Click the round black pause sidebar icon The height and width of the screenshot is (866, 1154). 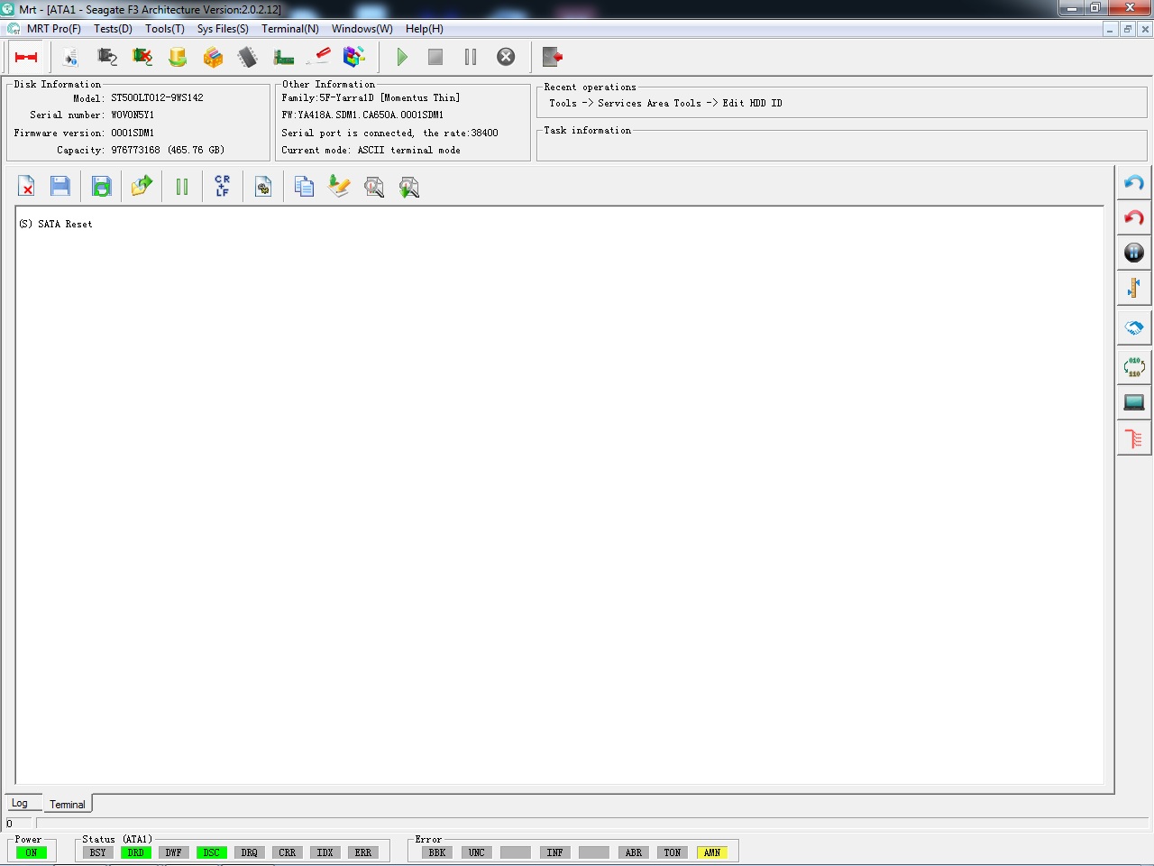click(x=1134, y=253)
